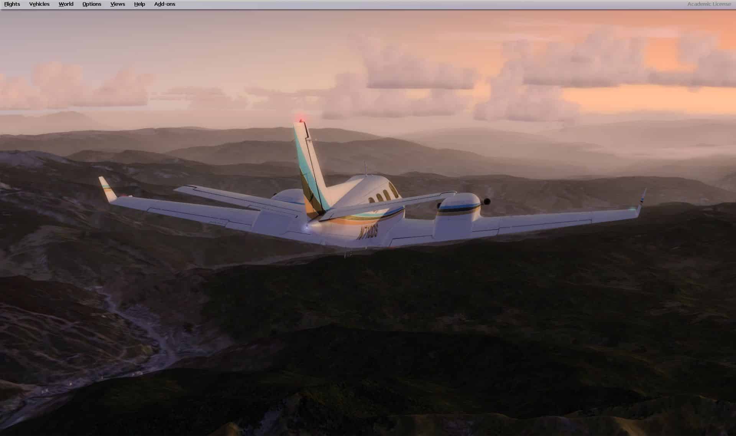The height and width of the screenshot is (436, 736).
Task: Open the Help menu
Action: pyautogui.click(x=140, y=4)
